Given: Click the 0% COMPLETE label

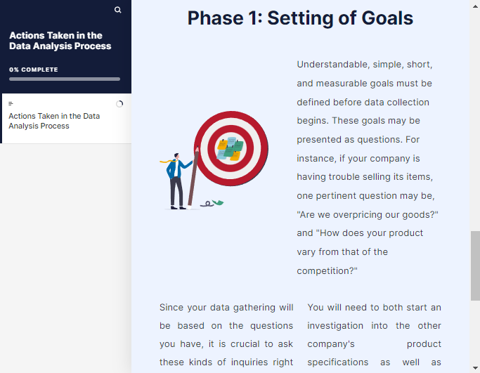Looking at the screenshot, I should (x=33, y=70).
